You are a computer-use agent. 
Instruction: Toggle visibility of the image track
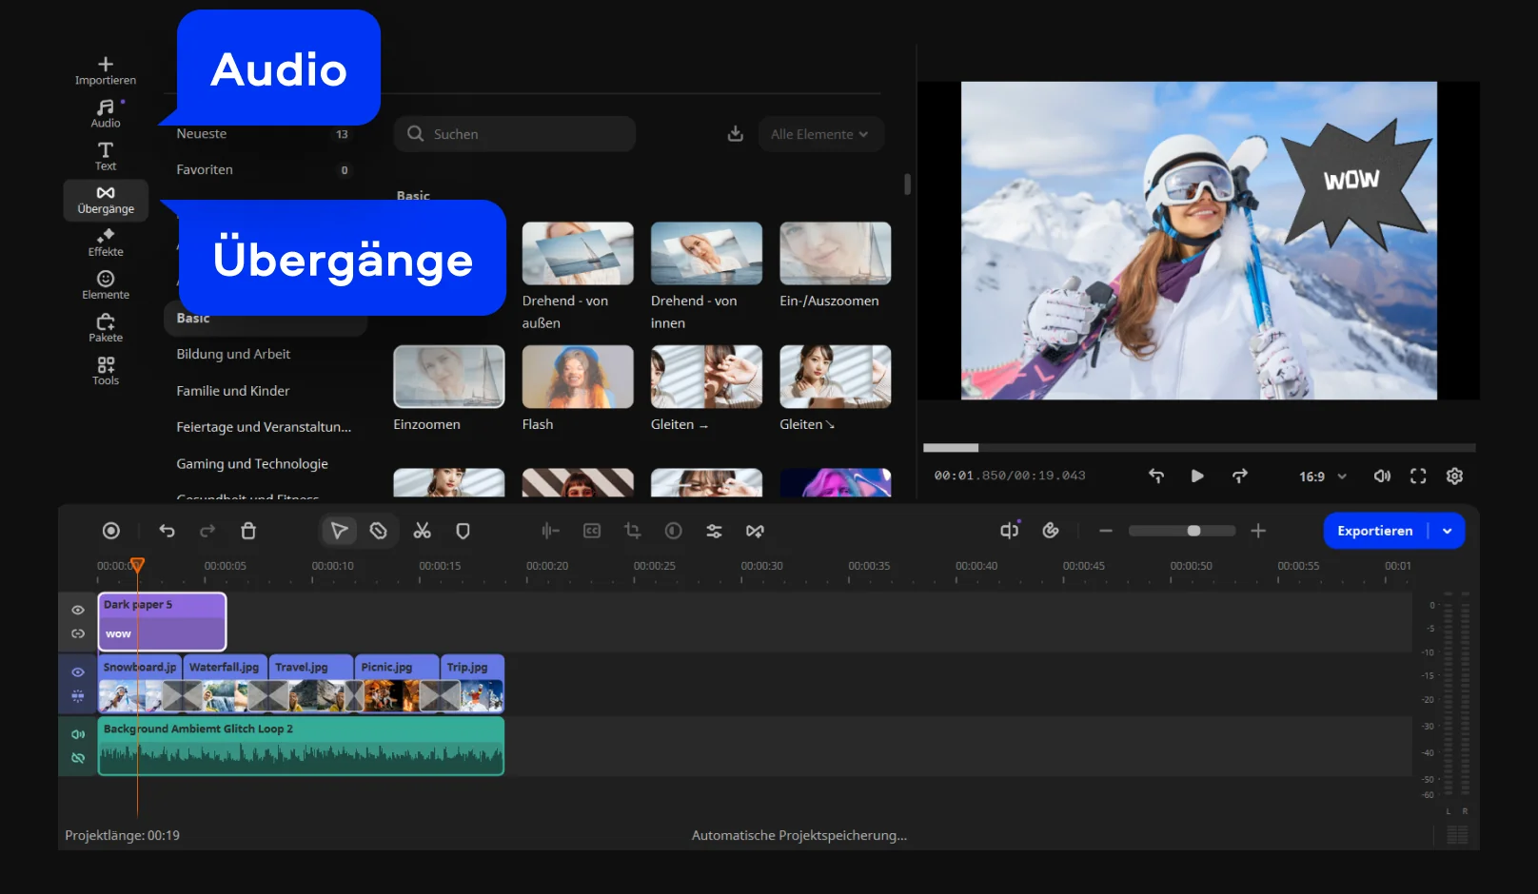click(x=78, y=671)
